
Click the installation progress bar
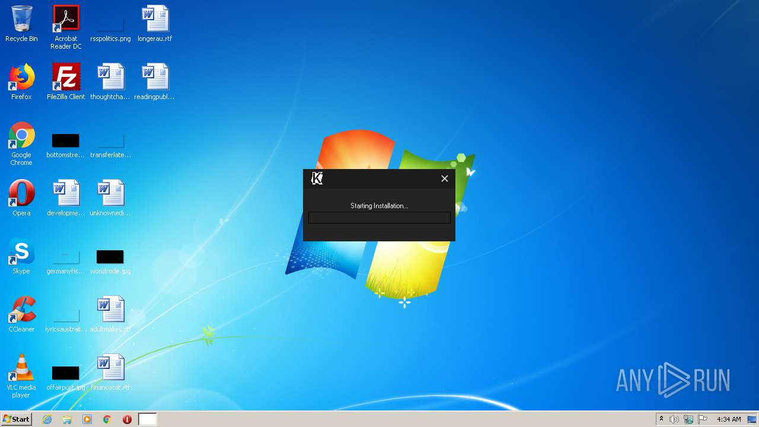coord(379,218)
